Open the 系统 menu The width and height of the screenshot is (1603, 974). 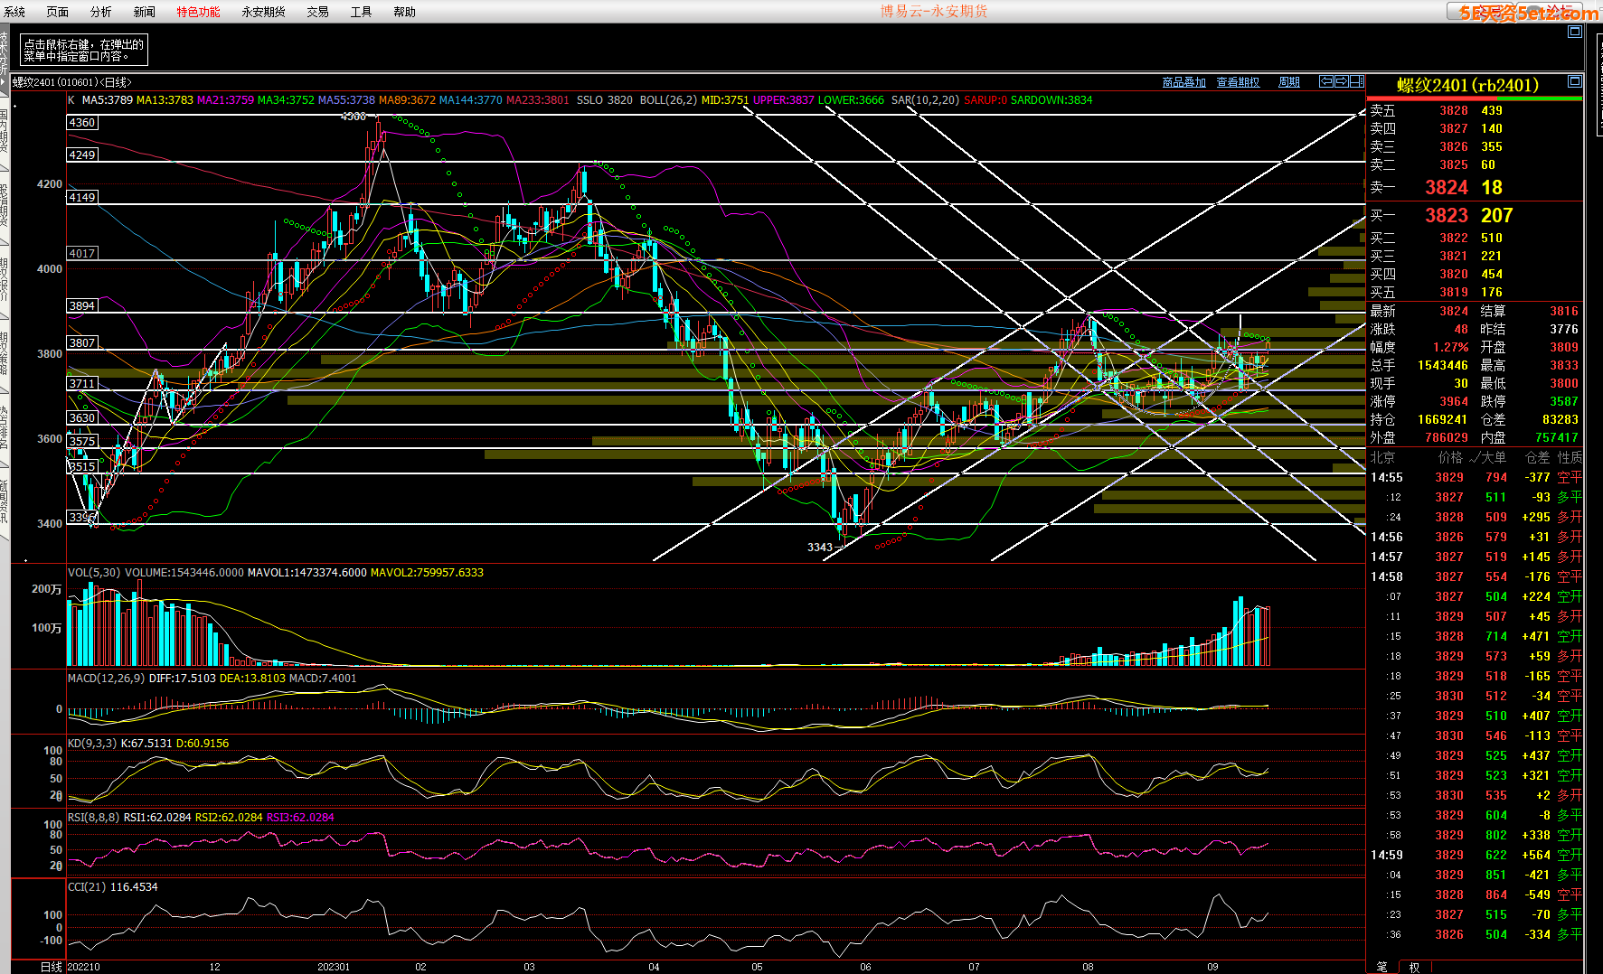[x=14, y=12]
